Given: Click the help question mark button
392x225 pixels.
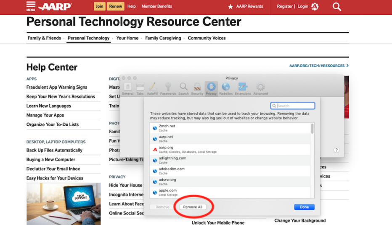Looking at the screenshot, I should pos(336,150).
